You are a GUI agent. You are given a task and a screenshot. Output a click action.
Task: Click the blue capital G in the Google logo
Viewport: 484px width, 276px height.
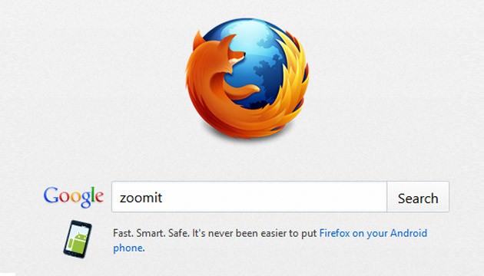(51, 195)
